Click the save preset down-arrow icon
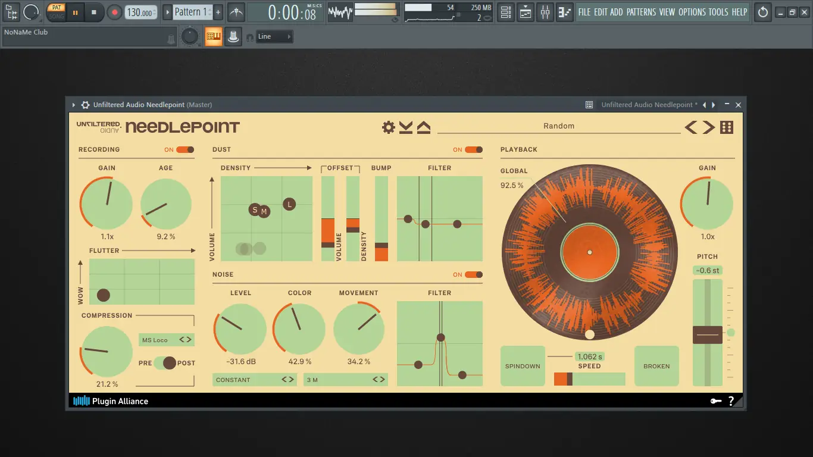The width and height of the screenshot is (813, 457). pyautogui.click(x=406, y=127)
